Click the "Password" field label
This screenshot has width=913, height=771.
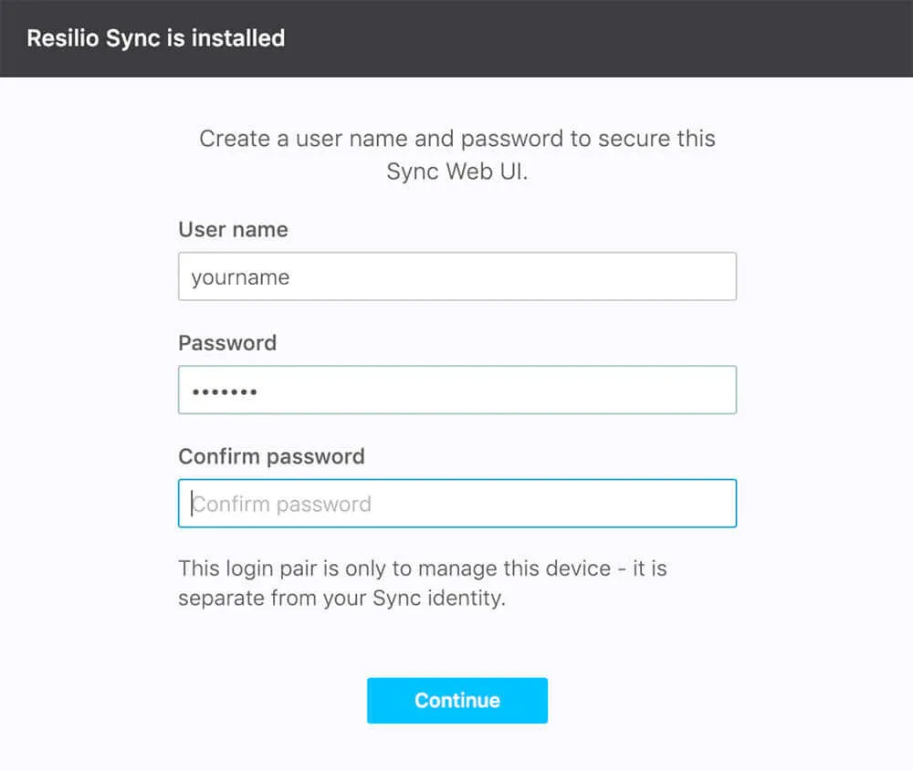227,343
